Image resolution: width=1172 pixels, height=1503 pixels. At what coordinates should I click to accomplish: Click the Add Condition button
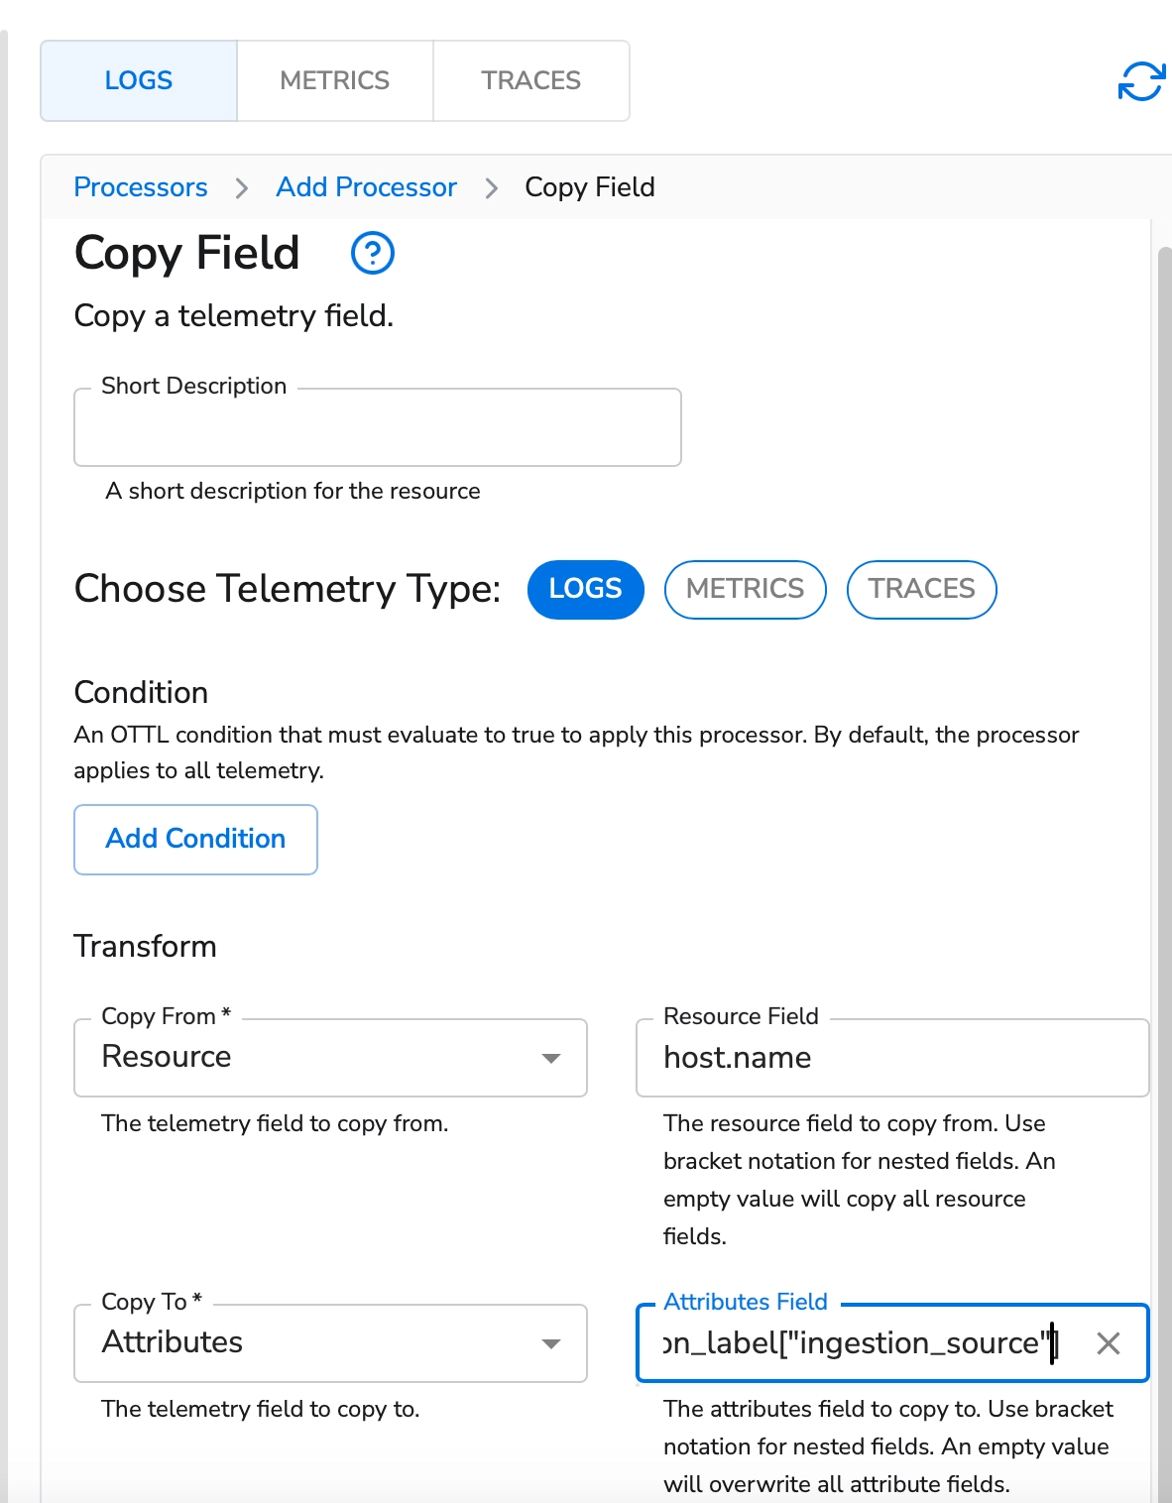pyautogui.click(x=194, y=839)
